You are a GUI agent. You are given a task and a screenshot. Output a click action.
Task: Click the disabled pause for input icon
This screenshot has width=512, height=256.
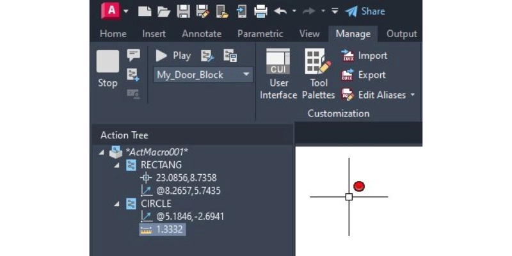133,94
